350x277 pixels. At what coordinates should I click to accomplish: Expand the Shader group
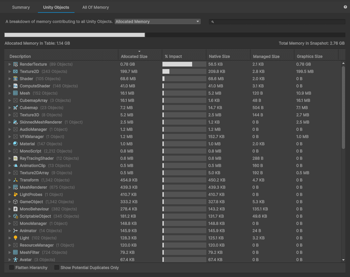click(x=10, y=79)
